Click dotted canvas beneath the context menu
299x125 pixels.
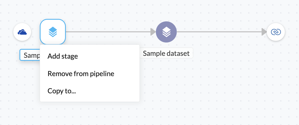[89, 114]
